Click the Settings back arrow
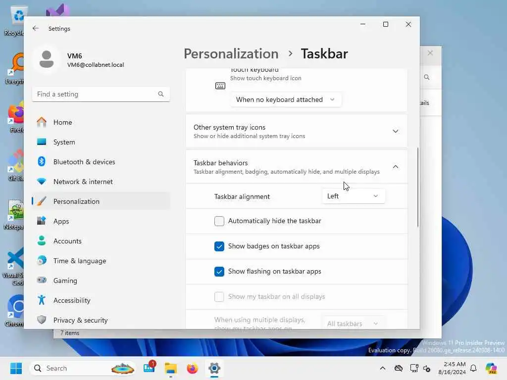 click(36, 28)
